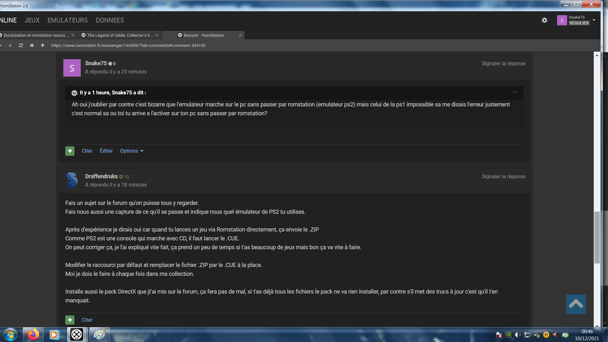The height and width of the screenshot is (342, 608).
Task: Click 'A répondu il y a 18 minutes' timestamp
Action: coord(116,185)
